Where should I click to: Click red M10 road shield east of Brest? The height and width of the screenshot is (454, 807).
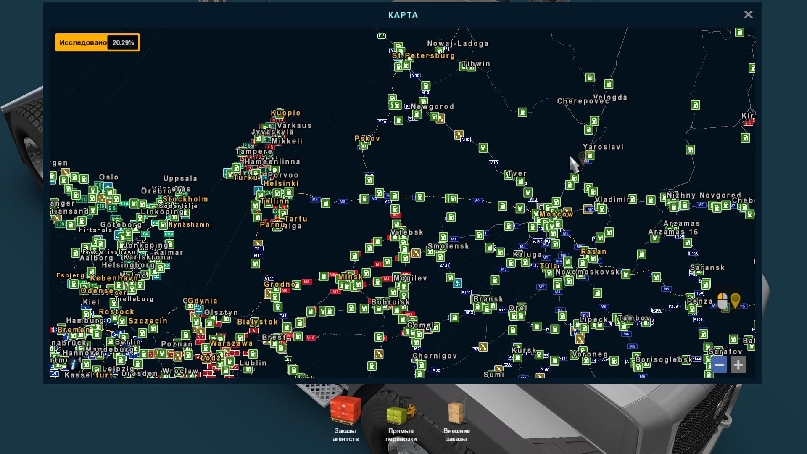pyautogui.click(x=310, y=338)
